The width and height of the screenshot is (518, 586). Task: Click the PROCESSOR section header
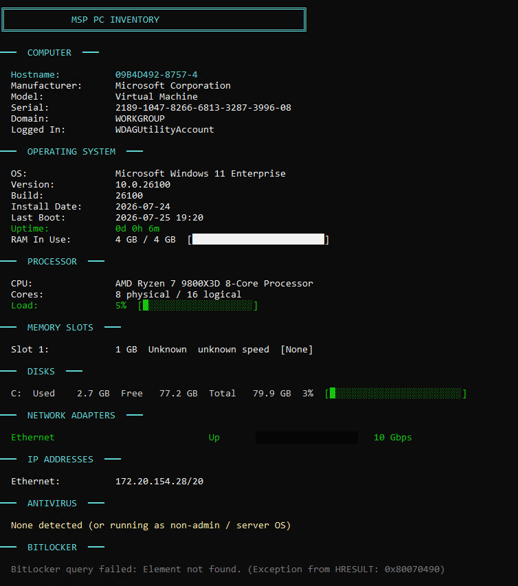(52, 262)
